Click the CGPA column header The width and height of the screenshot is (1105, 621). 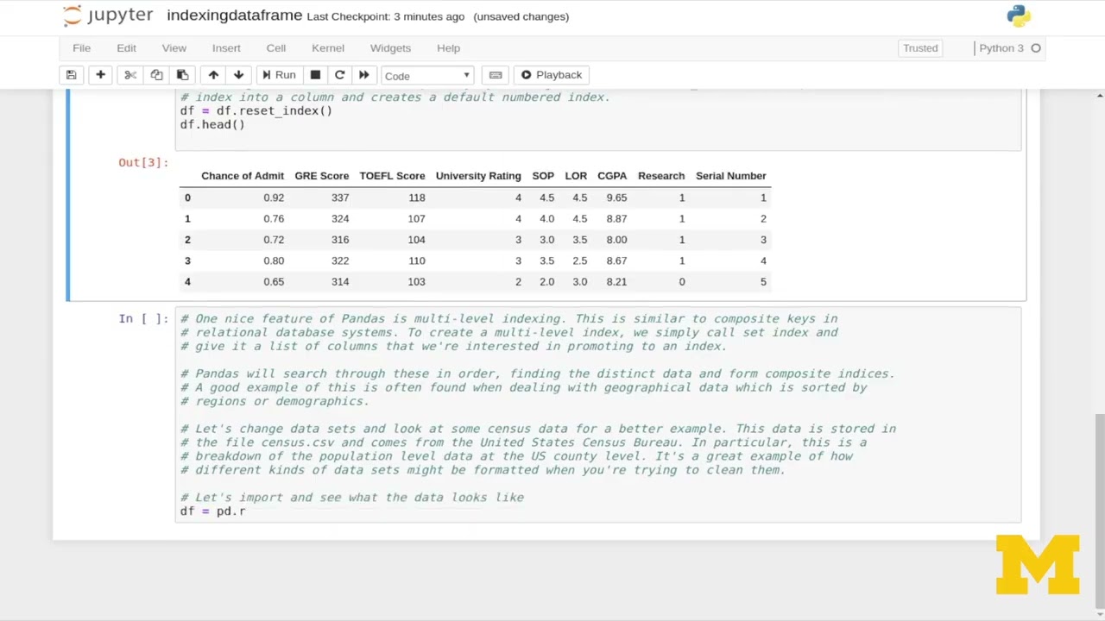[612, 176]
